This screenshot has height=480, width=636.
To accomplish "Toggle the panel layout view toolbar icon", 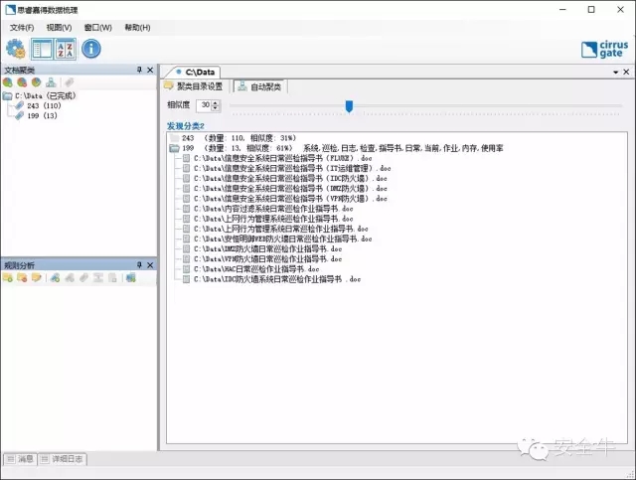I will point(42,49).
